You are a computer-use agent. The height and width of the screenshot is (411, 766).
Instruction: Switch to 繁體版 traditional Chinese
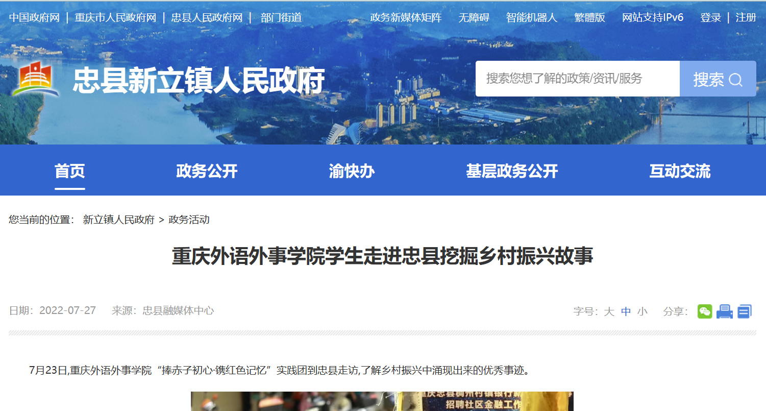point(589,18)
